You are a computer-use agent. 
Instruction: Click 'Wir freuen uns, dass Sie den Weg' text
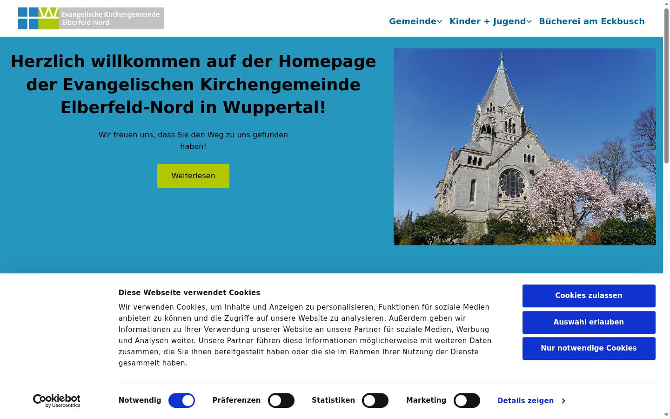[193, 141]
